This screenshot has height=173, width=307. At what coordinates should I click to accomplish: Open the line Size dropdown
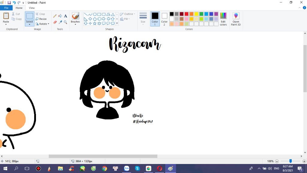click(x=143, y=19)
